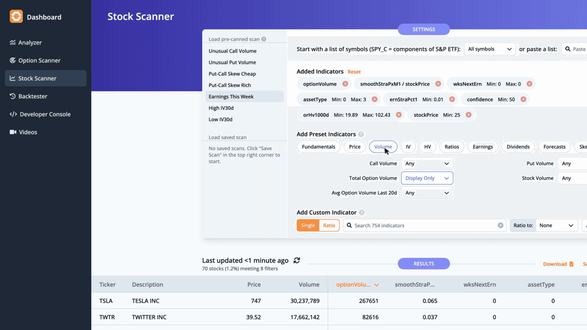Click the orange Dashboard logo icon
This screenshot has width=587, height=330.
tap(16, 17)
